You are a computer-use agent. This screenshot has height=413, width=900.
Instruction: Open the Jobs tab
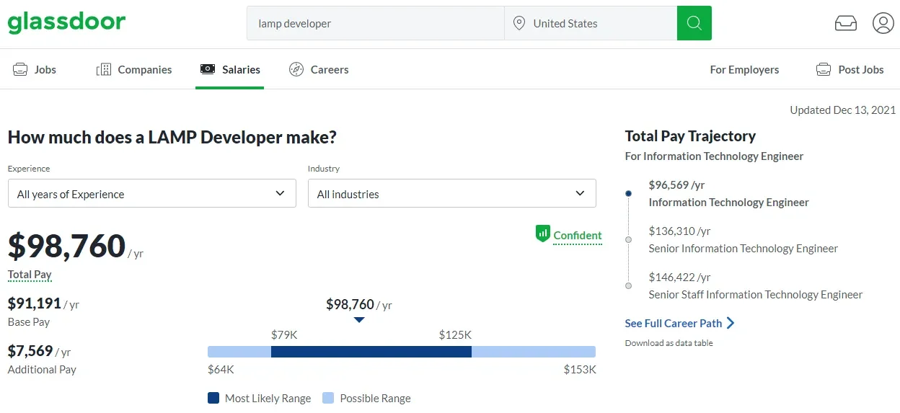(35, 69)
